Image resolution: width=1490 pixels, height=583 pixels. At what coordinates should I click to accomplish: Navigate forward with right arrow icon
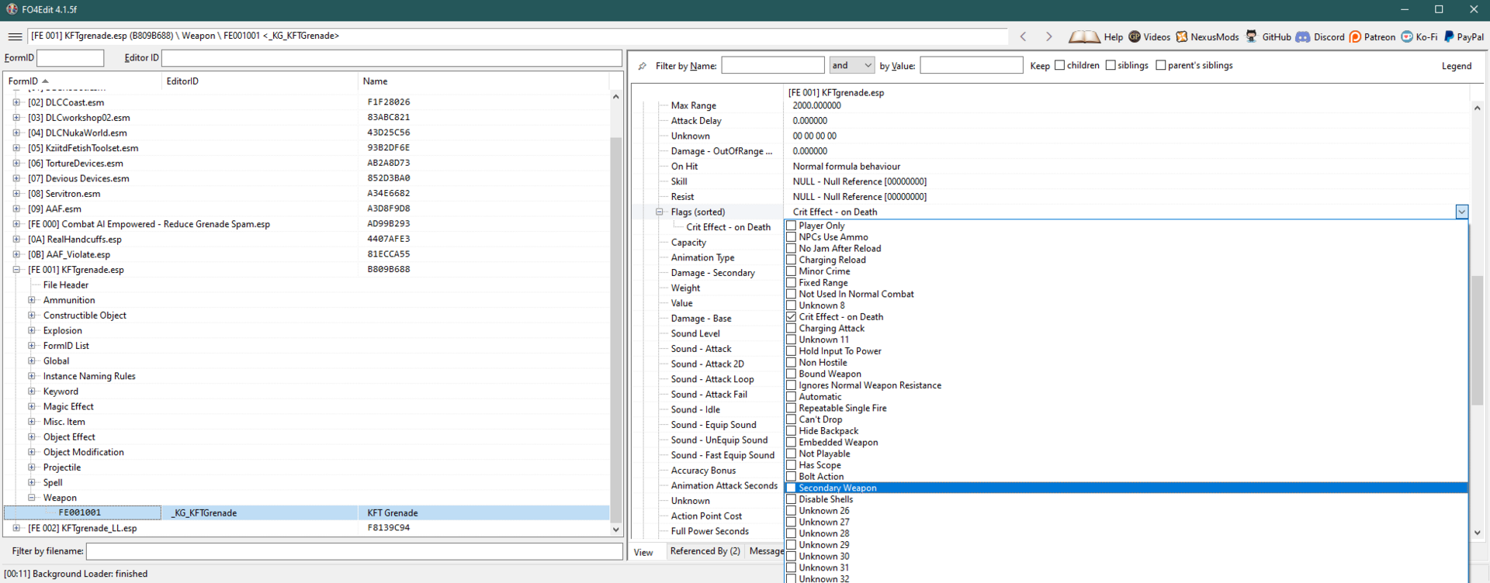(x=1048, y=36)
